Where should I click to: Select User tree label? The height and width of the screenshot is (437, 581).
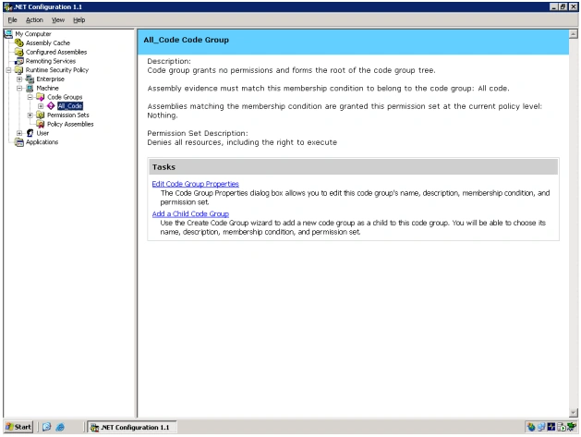[42, 133]
